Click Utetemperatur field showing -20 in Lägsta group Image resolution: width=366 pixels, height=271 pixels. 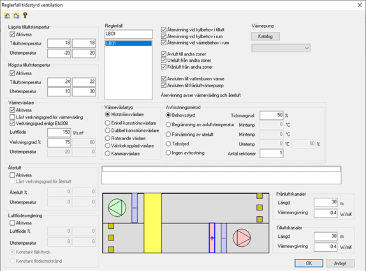(x=59, y=53)
